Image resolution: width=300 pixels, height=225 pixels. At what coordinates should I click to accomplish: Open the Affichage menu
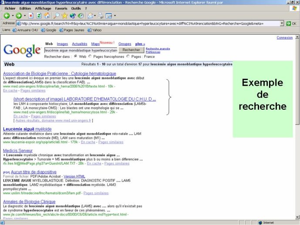click(x=43, y=8)
